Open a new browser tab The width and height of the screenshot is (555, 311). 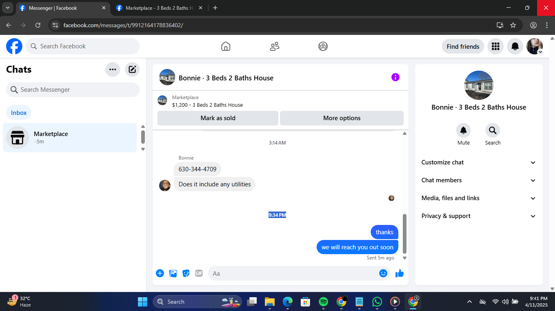[x=215, y=8]
